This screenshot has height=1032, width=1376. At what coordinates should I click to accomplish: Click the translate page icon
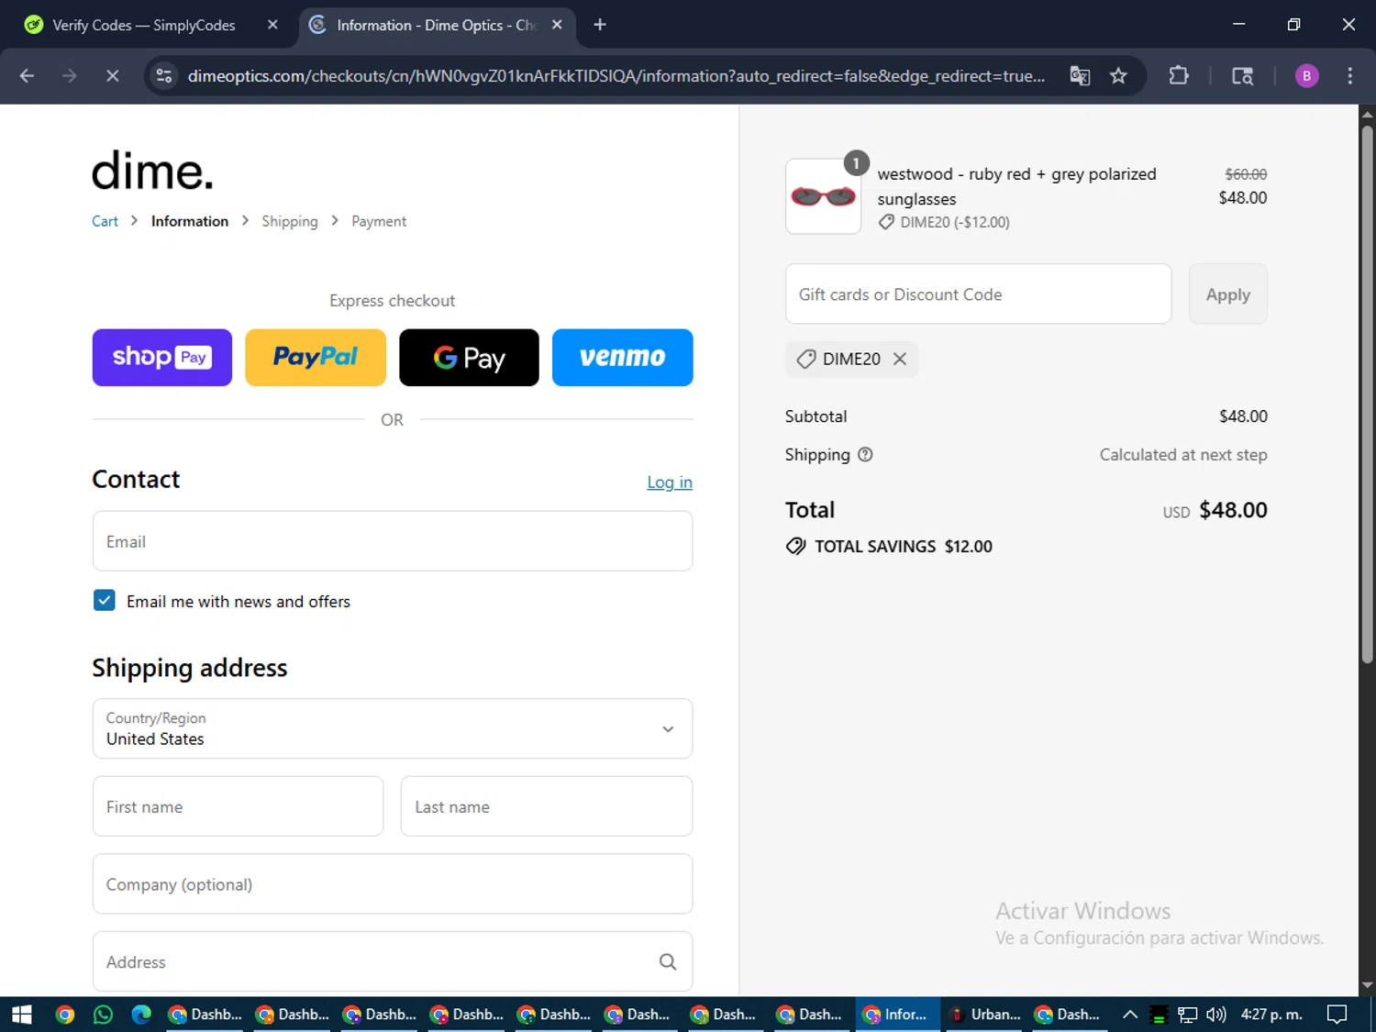click(1080, 76)
